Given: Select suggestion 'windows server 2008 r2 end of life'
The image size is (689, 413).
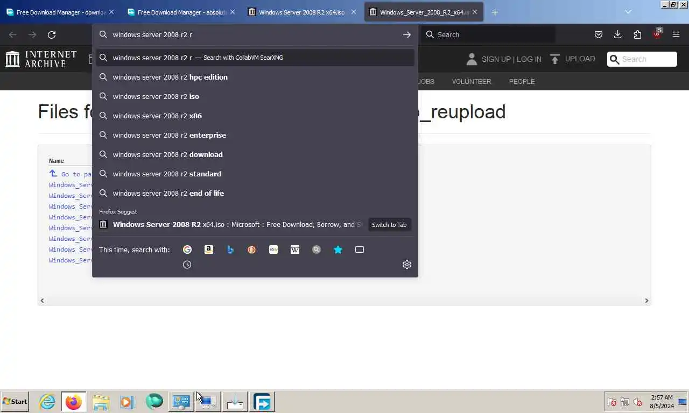Looking at the screenshot, I should (255, 193).
